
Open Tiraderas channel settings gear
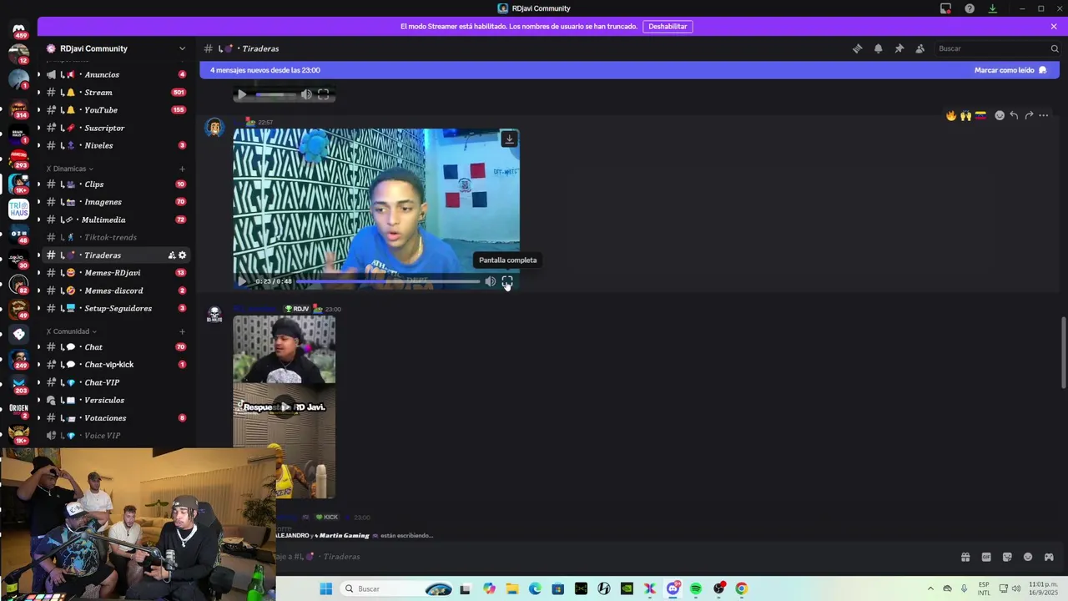click(182, 255)
